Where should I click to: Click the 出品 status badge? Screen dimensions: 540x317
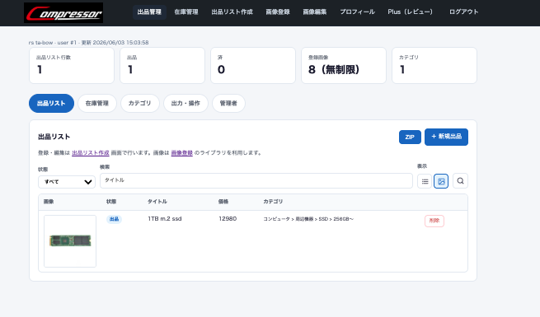114,219
